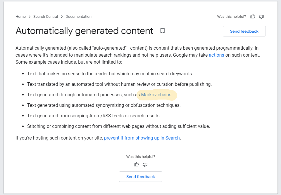Click the "Automatically generated content" heading
This screenshot has height=195, width=281.
(x=84, y=31)
